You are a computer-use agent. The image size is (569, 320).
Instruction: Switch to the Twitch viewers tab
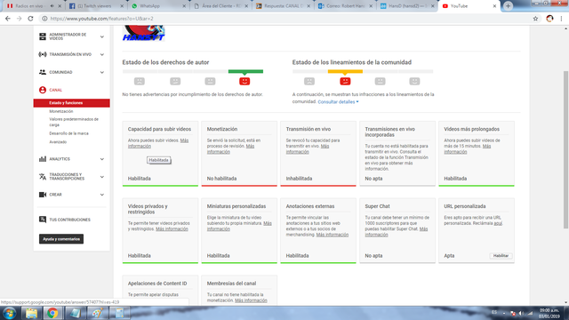coord(96,6)
